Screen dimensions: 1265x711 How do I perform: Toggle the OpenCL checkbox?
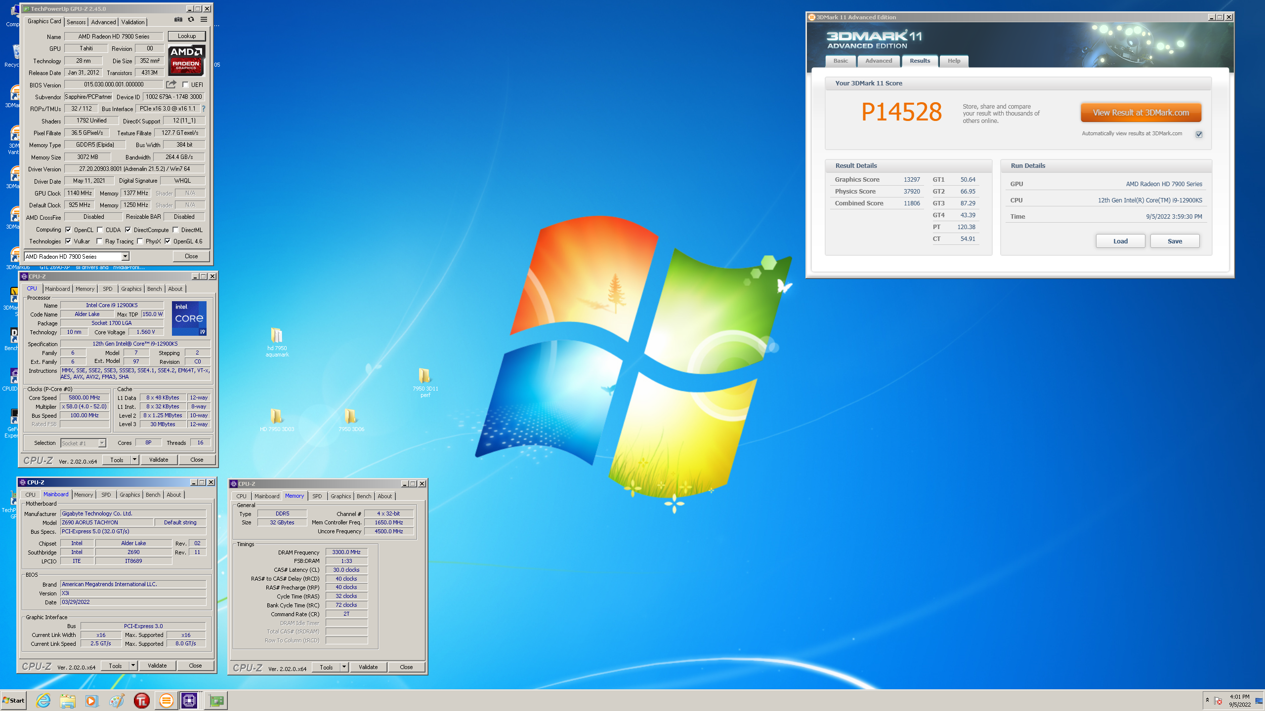pos(68,230)
